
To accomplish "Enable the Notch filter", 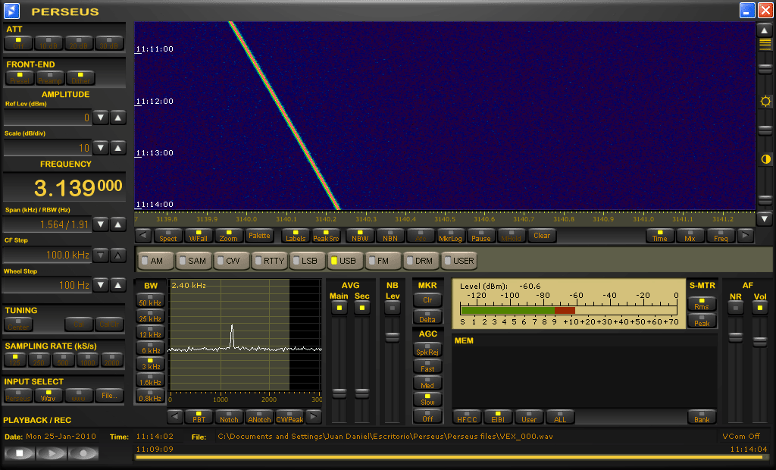I will click(229, 416).
